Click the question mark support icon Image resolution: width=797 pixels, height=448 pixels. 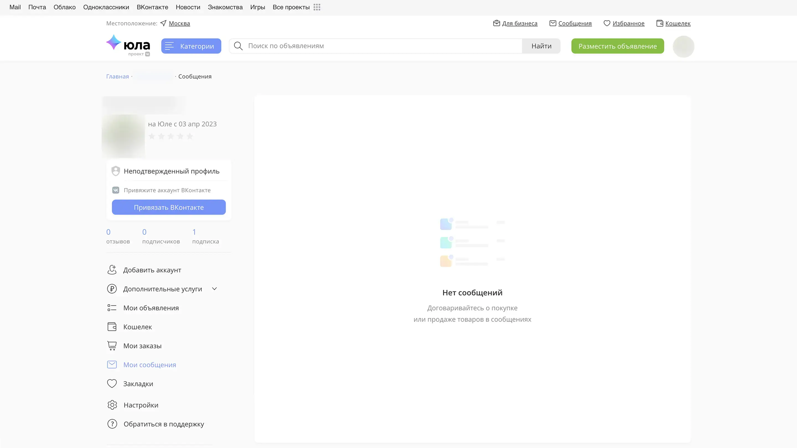tap(112, 424)
